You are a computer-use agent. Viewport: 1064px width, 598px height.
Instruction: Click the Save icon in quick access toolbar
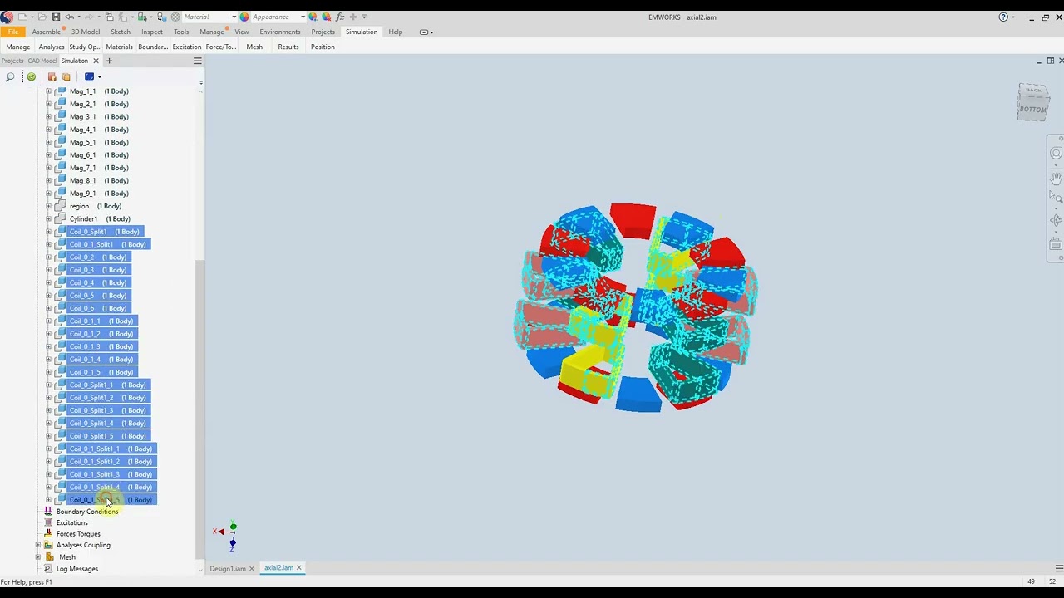coord(56,17)
